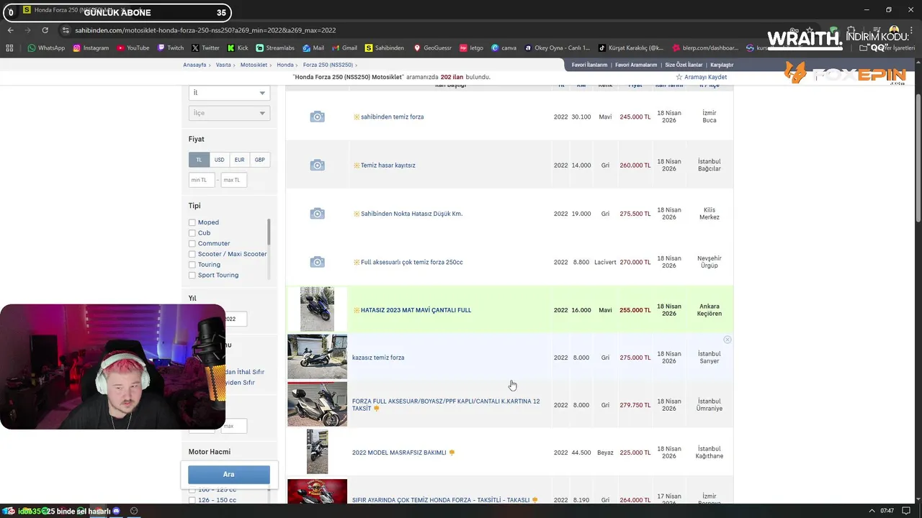Image resolution: width=922 pixels, height=518 pixels.
Task: Open the Mail bookmark
Action: pos(313,48)
